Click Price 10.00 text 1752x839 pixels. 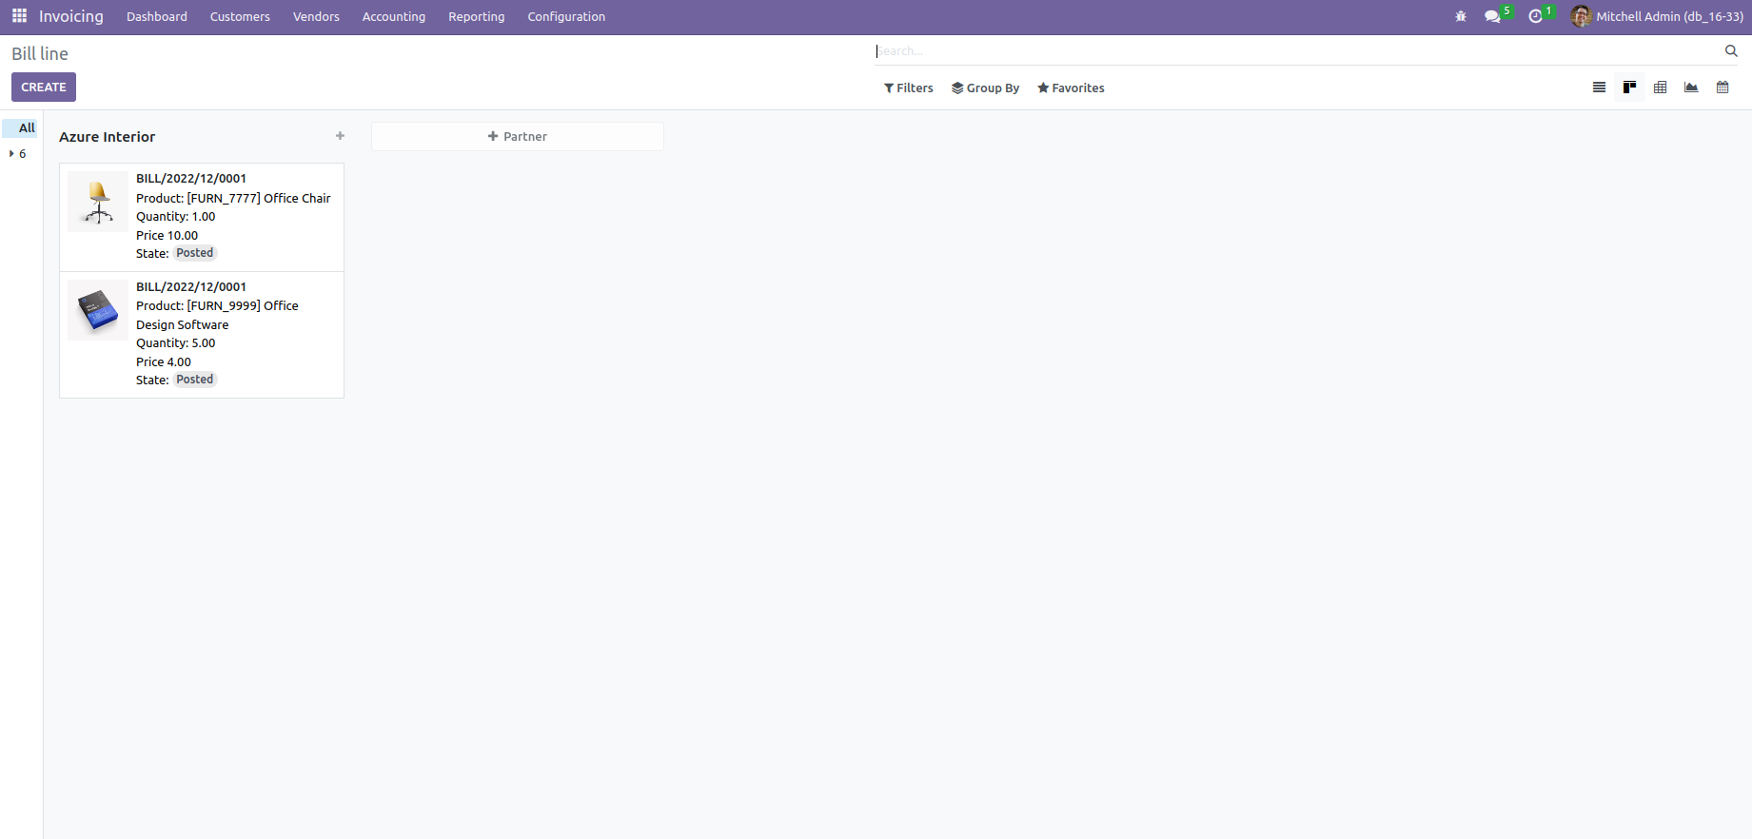tap(167, 236)
